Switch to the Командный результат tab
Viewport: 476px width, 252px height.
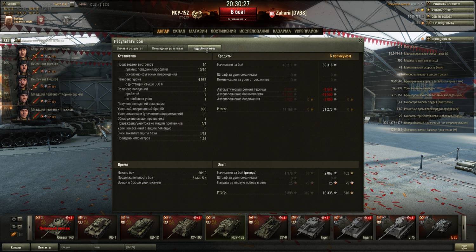coord(168,48)
